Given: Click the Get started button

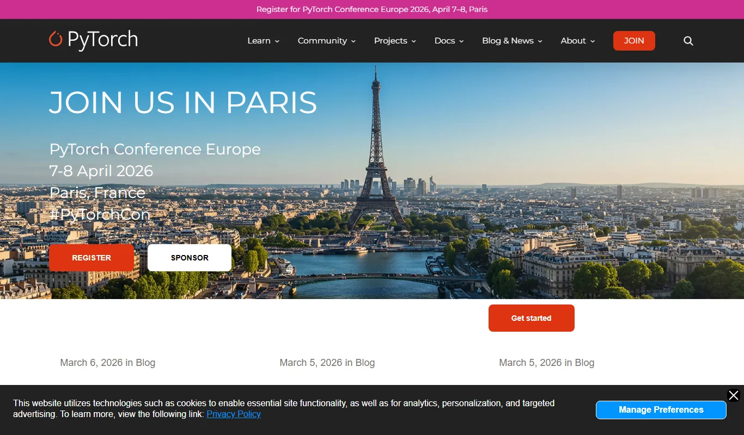Looking at the screenshot, I should [532, 318].
